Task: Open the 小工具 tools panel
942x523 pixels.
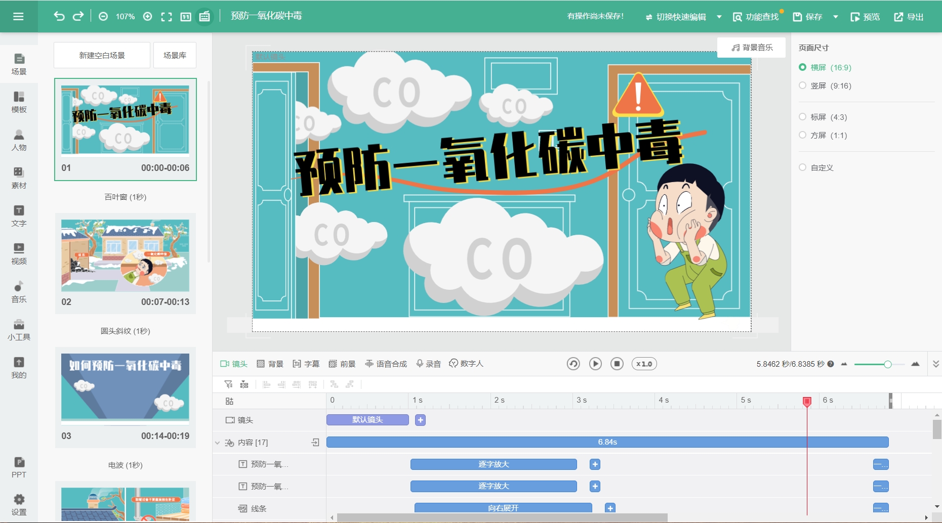Action: coord(19,330)
